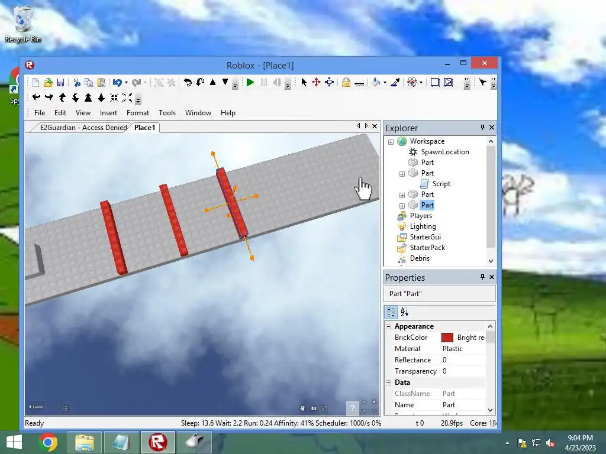This screenshot has height=454, width=606.
Task: Expand the selected Part node in Explorer
Action: click(402, 206)
